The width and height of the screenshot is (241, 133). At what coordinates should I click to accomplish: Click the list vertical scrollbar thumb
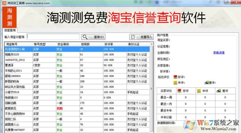click(x=152, y=89)
